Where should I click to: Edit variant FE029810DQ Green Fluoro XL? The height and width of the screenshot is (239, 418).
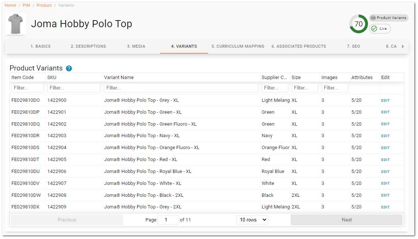pyautogui.click(x=385, y=124)
